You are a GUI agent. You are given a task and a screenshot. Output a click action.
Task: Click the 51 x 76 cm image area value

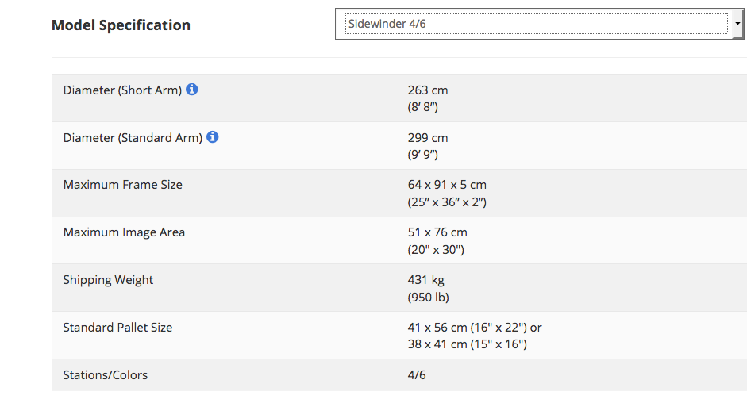[437, 232]
